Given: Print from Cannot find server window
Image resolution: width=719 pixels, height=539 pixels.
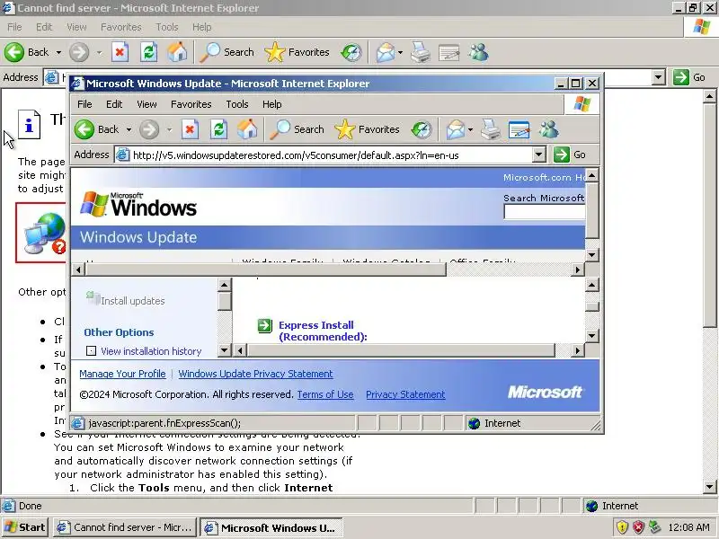Looking at the screenshot, I should point(420,52).
